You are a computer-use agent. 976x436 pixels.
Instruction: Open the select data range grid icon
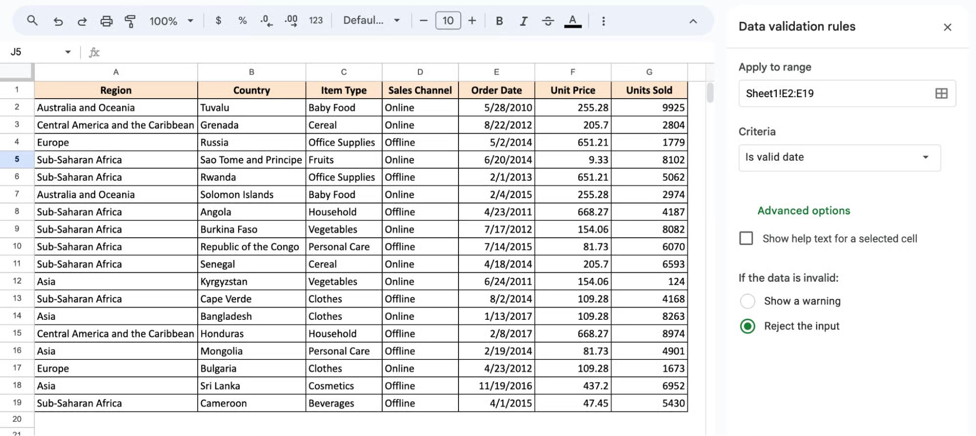pyautogui.click(x=941, y=93)
